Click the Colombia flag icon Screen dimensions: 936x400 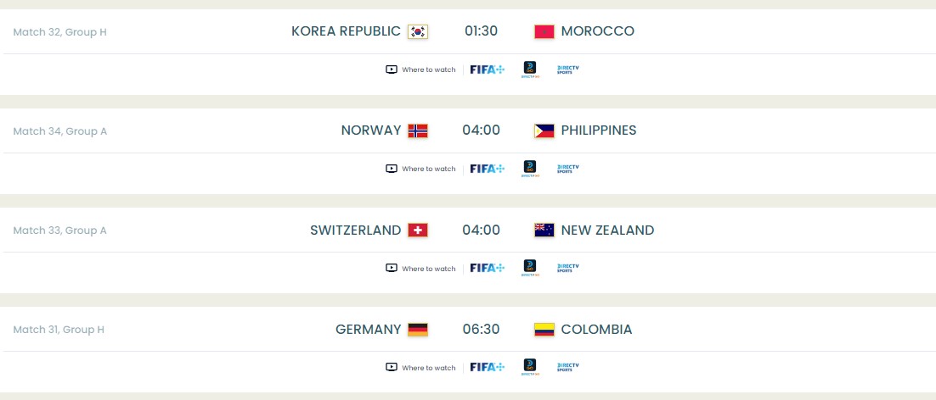click(x=544, y=330)
